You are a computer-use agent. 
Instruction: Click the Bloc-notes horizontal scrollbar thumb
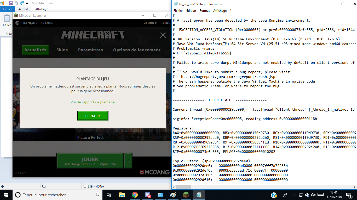pyautogui.click(x=184, y=187)
